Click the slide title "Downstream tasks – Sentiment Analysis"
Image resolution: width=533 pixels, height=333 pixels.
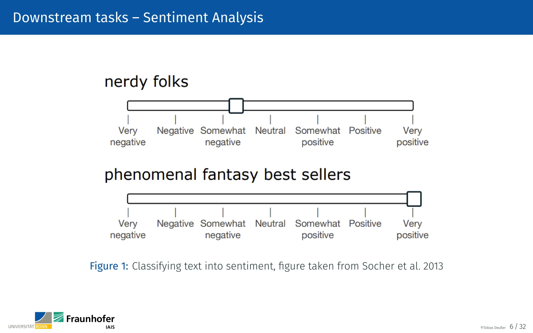pos(138,17)
